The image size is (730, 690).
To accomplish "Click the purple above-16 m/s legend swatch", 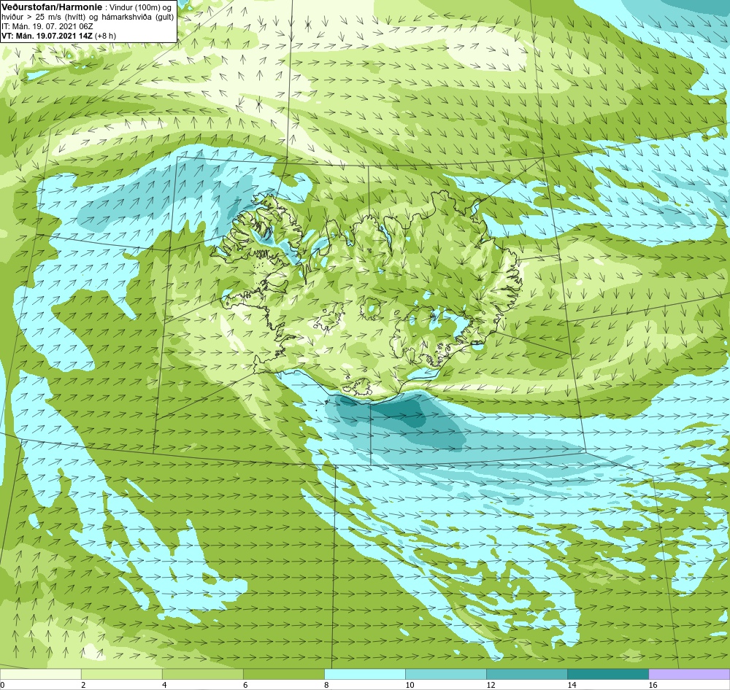I will [689, 674].
